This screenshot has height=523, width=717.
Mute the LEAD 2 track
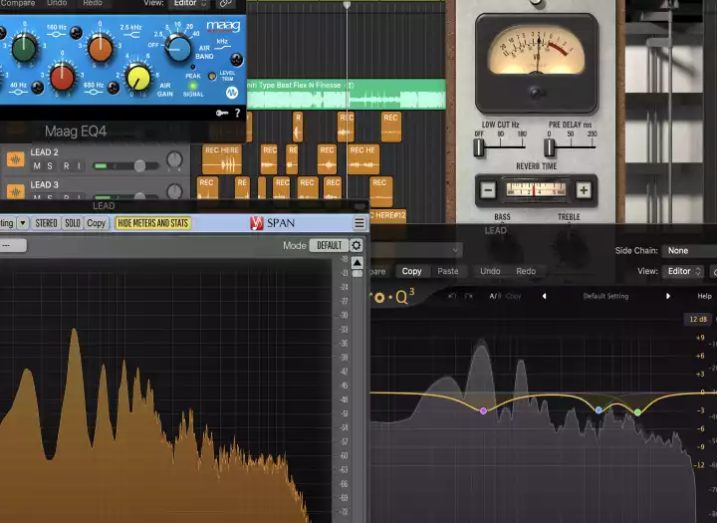[x=36, y=165]
